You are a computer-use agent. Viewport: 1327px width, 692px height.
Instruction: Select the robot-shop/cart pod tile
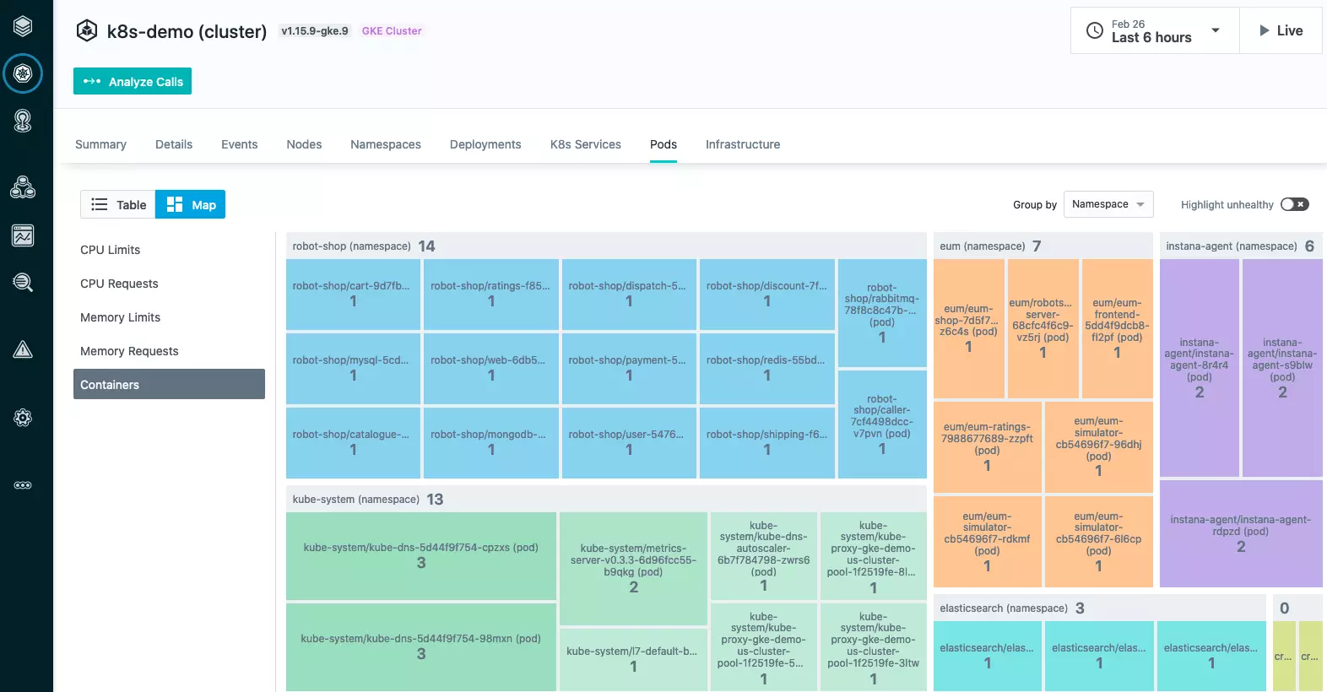tap(353, 294)
